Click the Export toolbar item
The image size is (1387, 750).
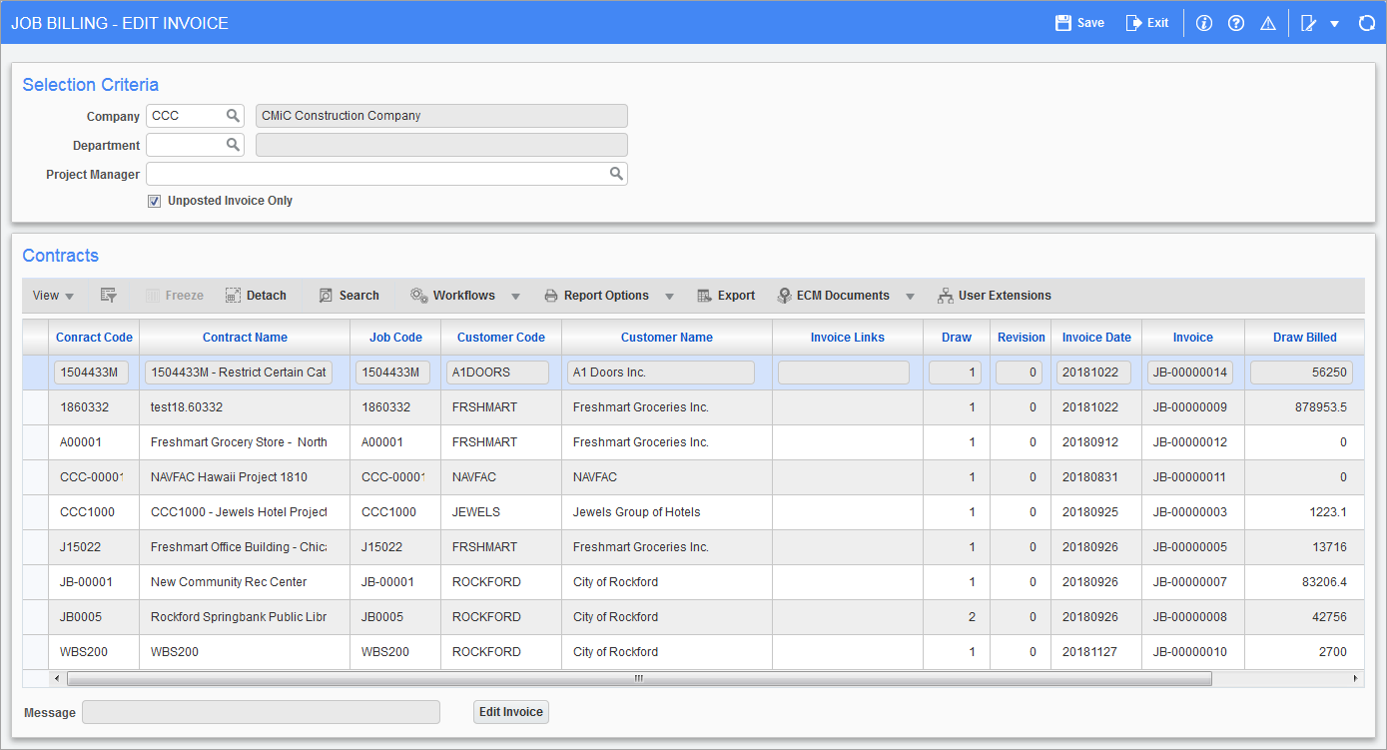coord(726,296)
